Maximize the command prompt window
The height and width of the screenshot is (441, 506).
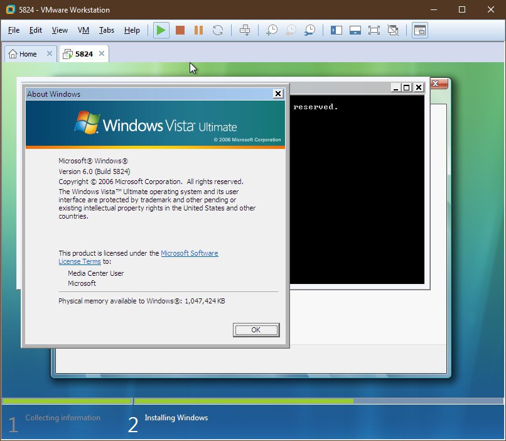click(407, 87)
